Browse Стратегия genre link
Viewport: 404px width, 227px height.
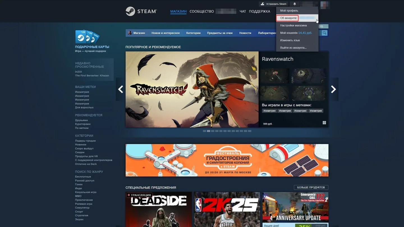coord(82,216)
